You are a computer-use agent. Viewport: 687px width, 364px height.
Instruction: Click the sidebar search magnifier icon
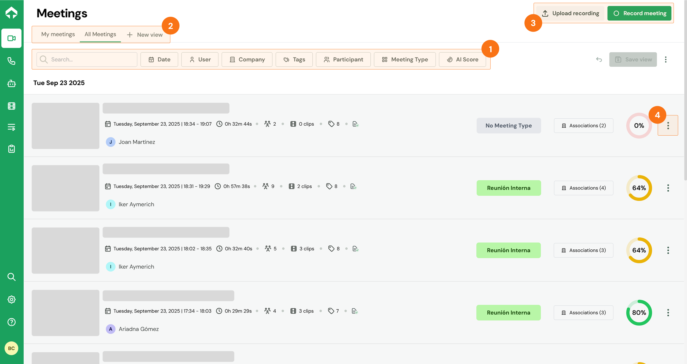11,277
